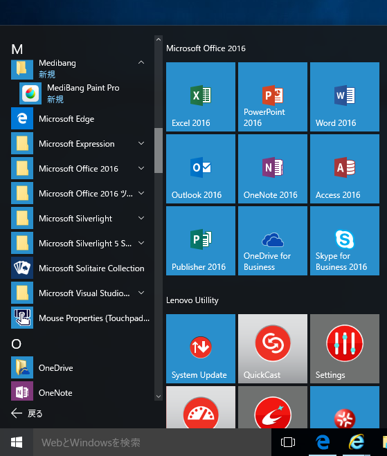The width and height of the screenshot is (387, 456).
Task: Collapse the Medibang folder
Action: [x=141, y=62]
